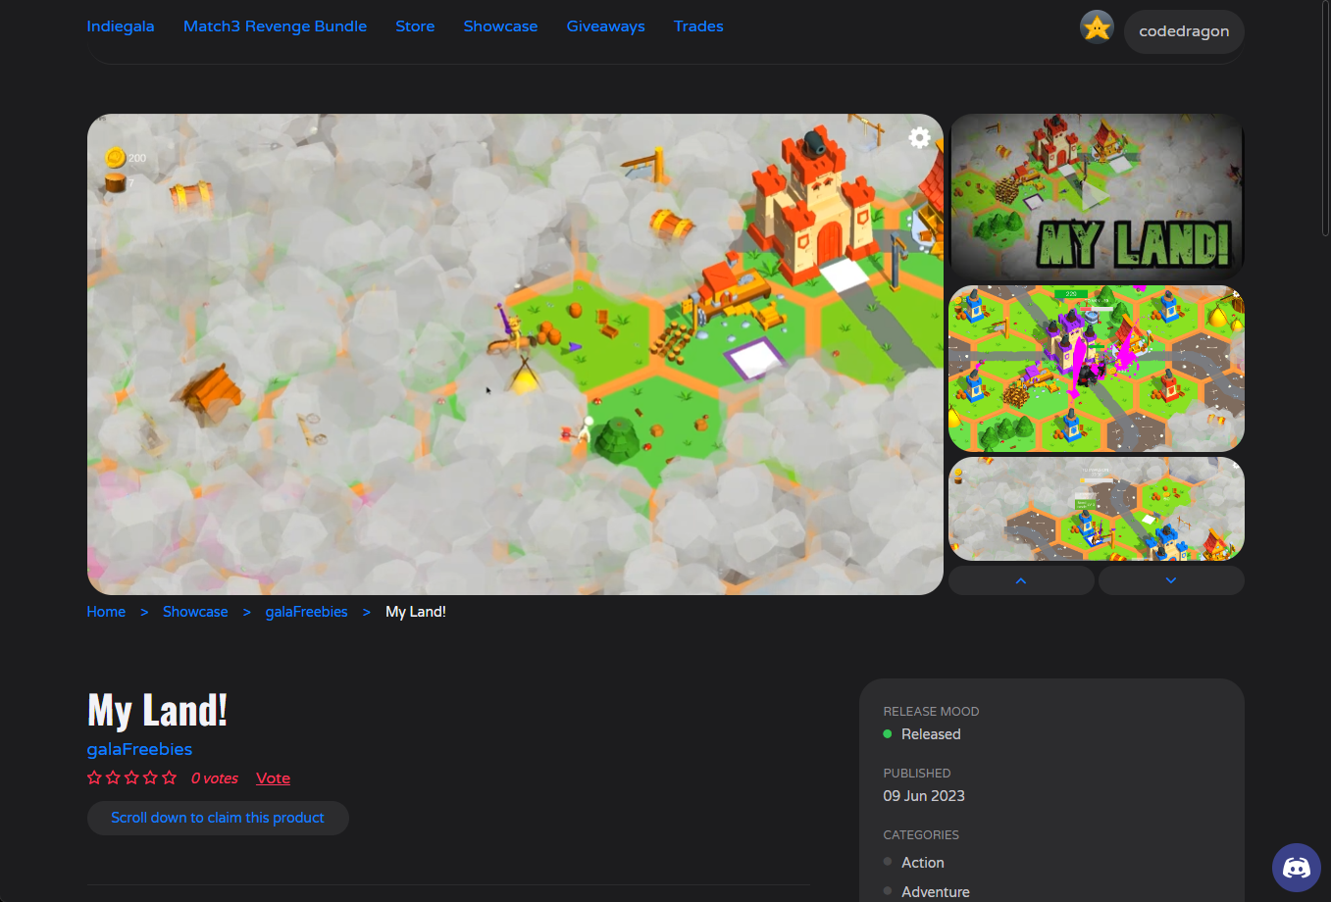Viewport: 1331px width, 902px height.
Task: Open galaFreebies in breadcrumb
Action: pos(306,612)
